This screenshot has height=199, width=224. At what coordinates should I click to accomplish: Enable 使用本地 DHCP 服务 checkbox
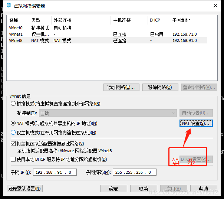(x=13, y=159)
